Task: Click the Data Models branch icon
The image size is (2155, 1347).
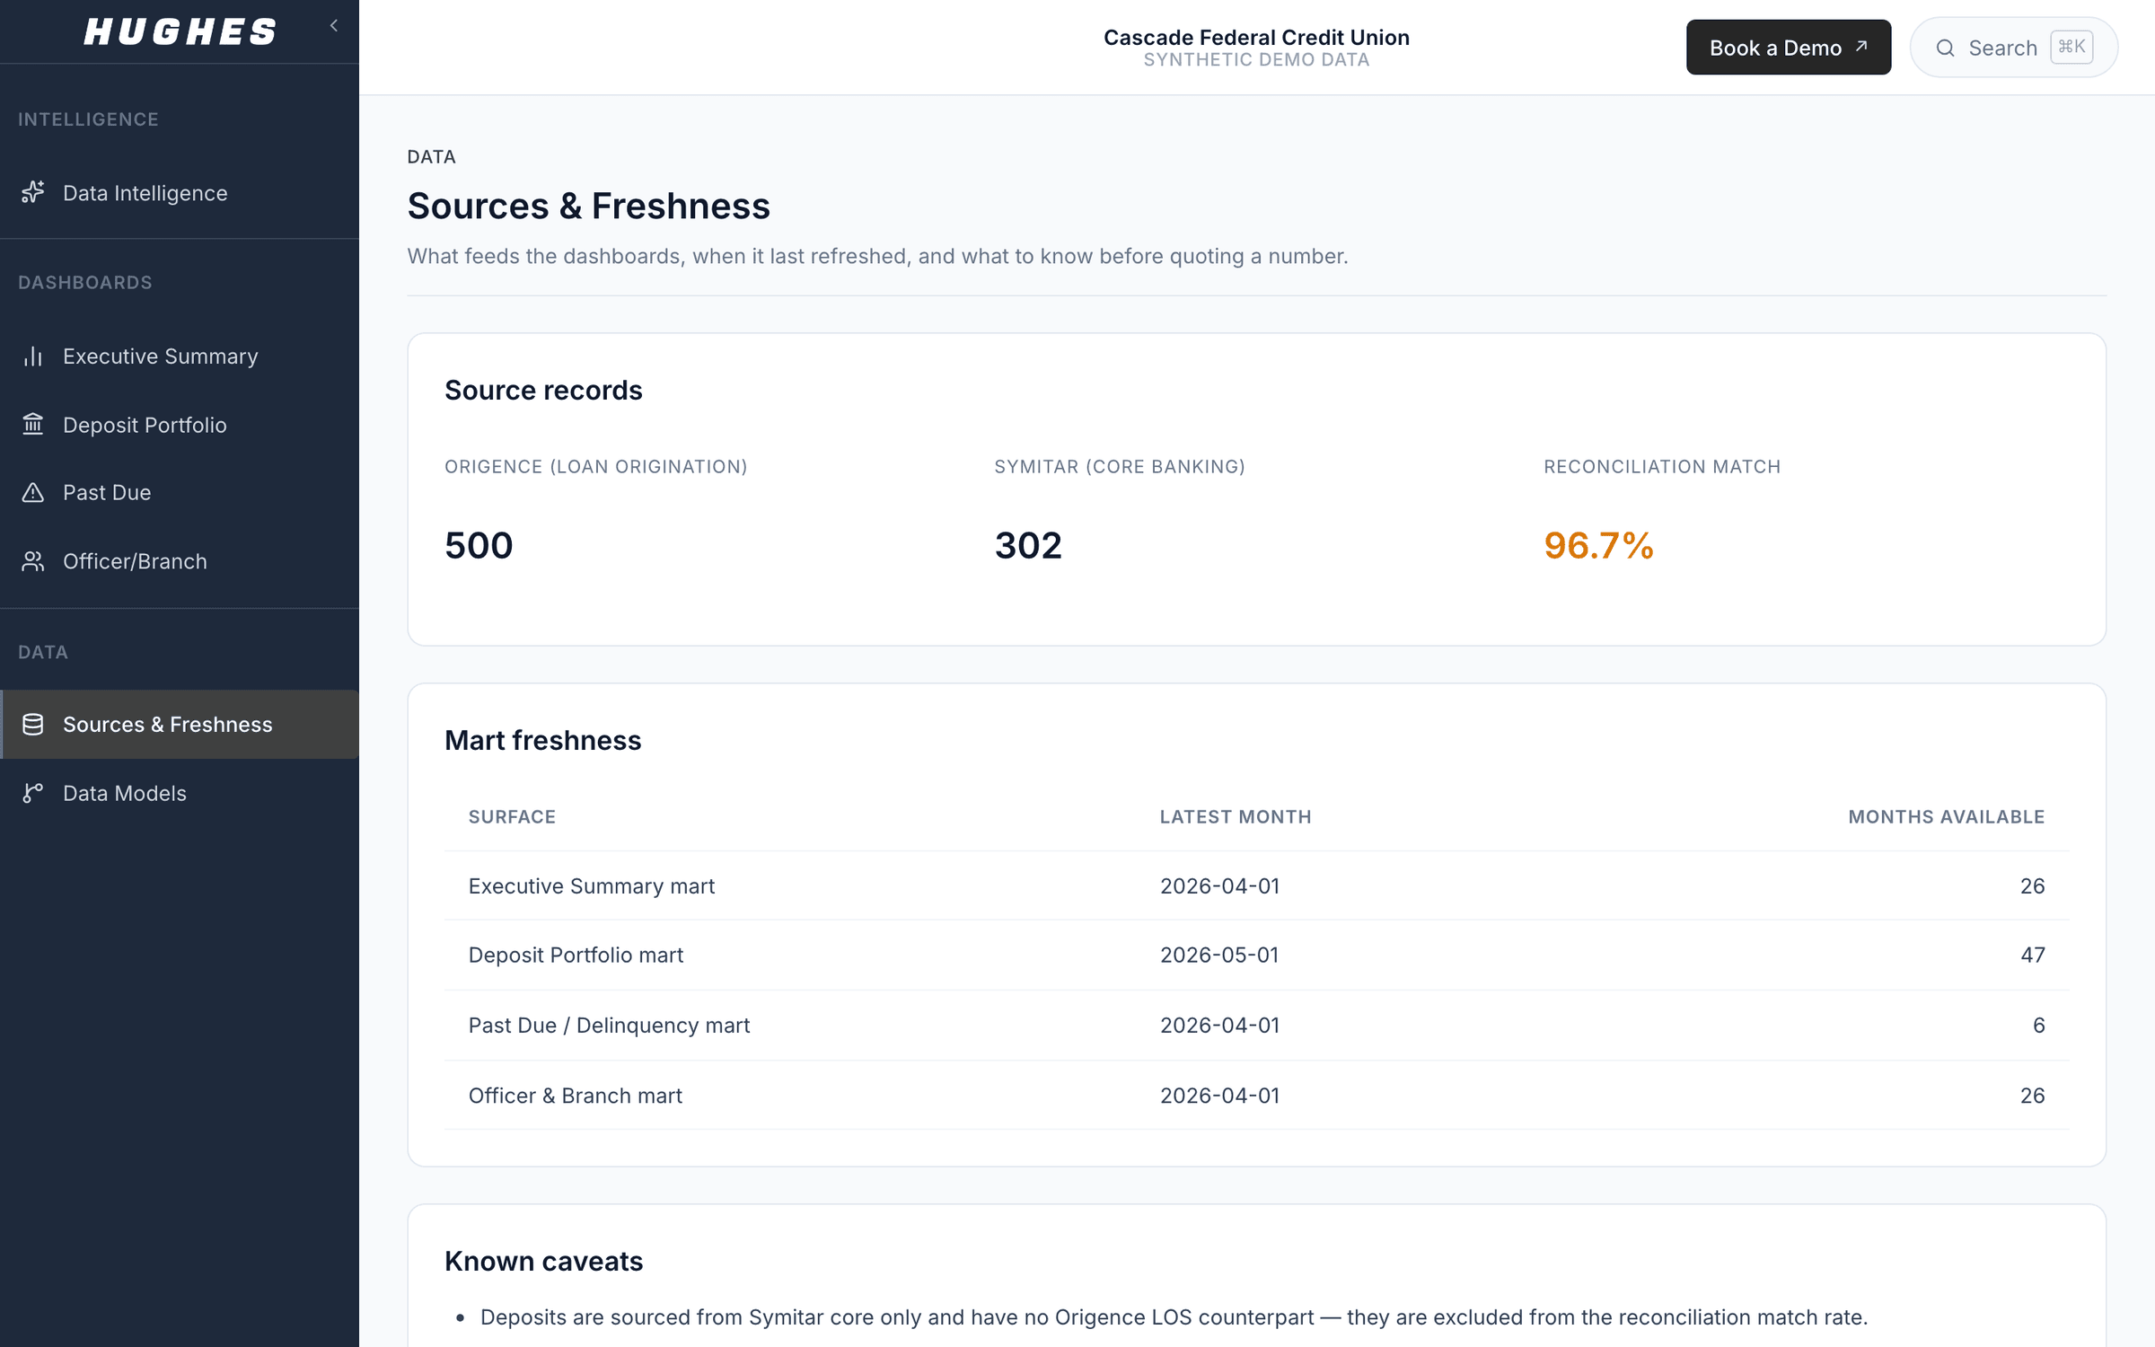Action: (33, 793)
